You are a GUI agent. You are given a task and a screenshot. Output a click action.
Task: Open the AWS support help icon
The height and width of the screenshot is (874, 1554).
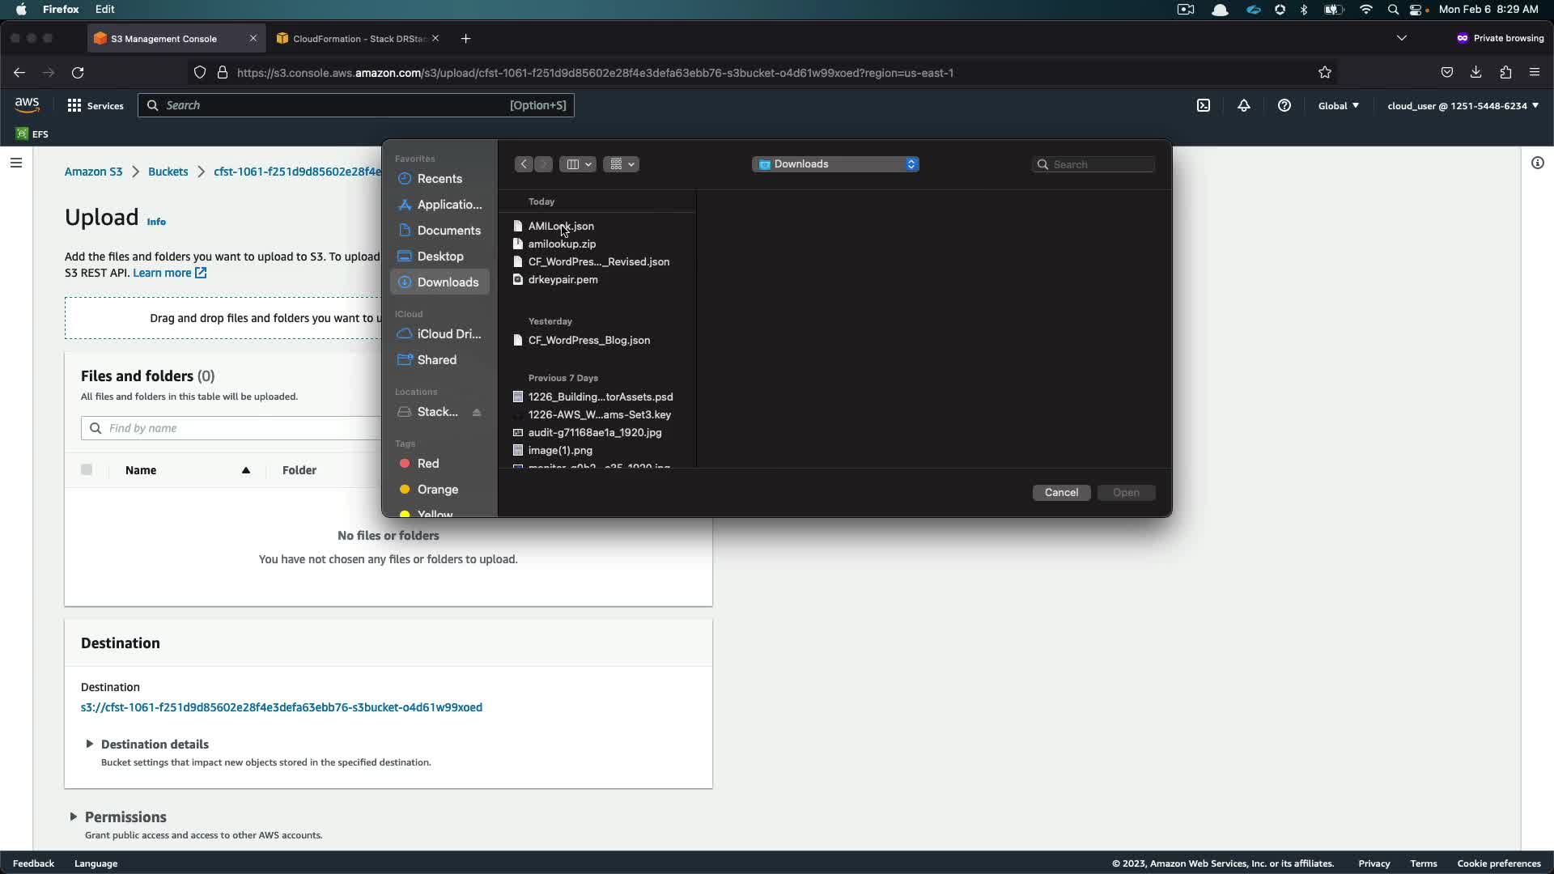1284,105
